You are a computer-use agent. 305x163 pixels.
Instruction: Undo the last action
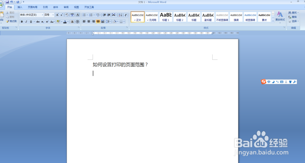tap(12, 2)
